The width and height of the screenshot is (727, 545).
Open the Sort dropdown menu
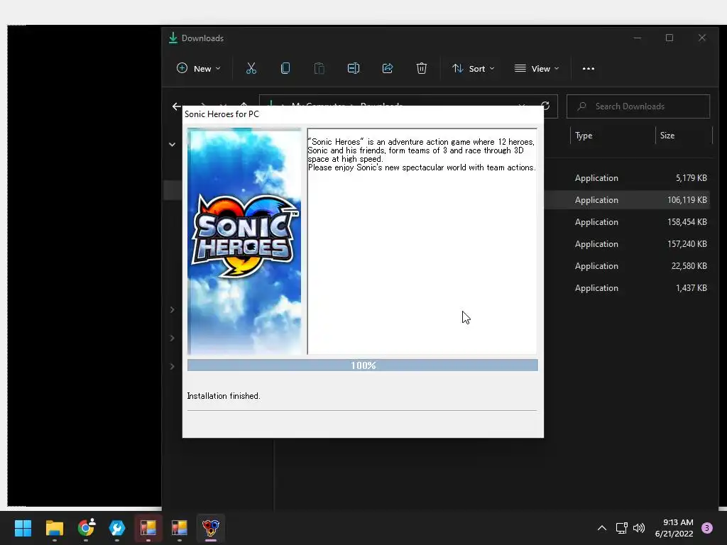[x=473, y=69]
